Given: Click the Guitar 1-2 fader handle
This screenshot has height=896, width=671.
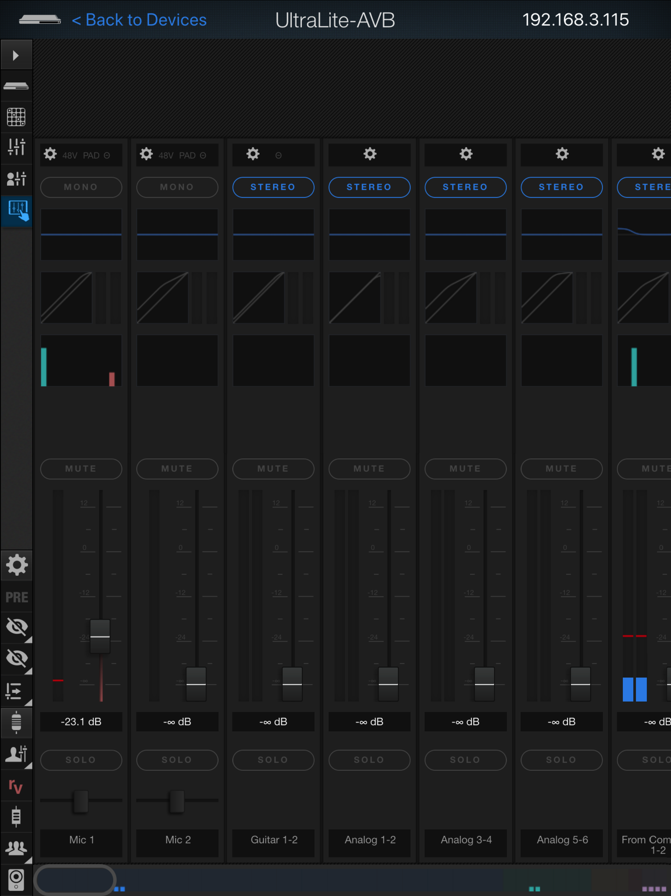Looking at the screenshot, I should pyautogui.click(x=292, y=684).
